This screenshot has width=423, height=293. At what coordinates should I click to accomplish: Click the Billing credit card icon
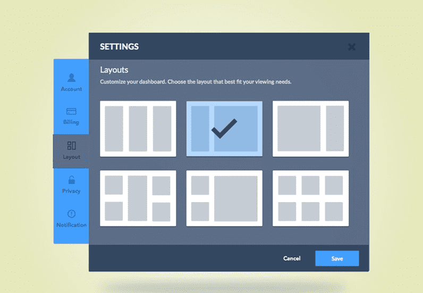[71, 112]
